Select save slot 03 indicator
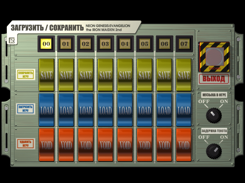The width and height of the screenshot is (245, 183). point(105,44)
